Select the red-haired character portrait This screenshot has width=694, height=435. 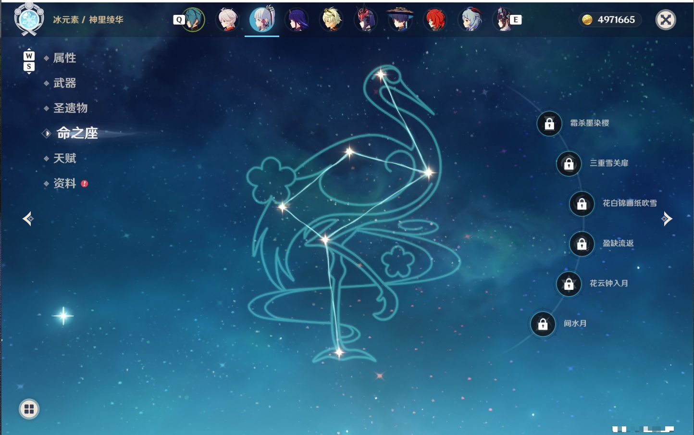[x=435, y=20]
